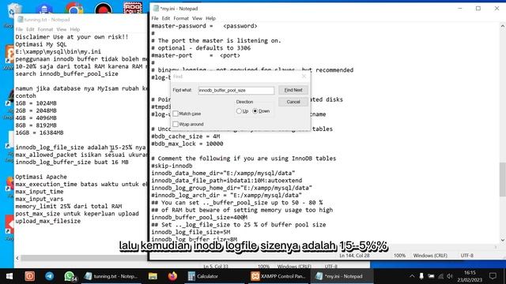
Task: Open the notification center icon
Action: click(x=493, y=276)
